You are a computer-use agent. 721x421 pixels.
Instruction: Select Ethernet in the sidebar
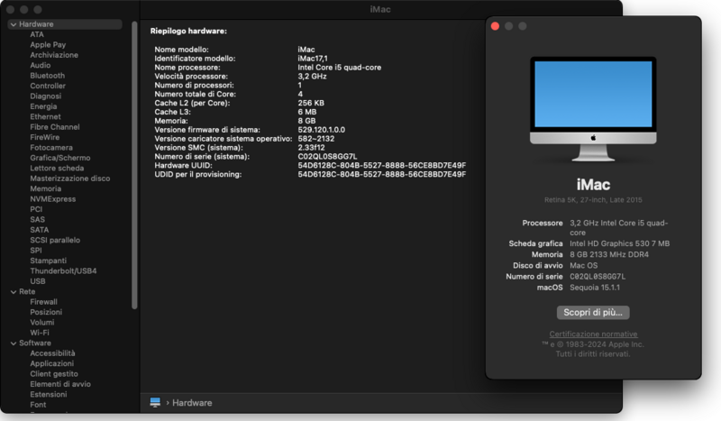tap(45, 117)
